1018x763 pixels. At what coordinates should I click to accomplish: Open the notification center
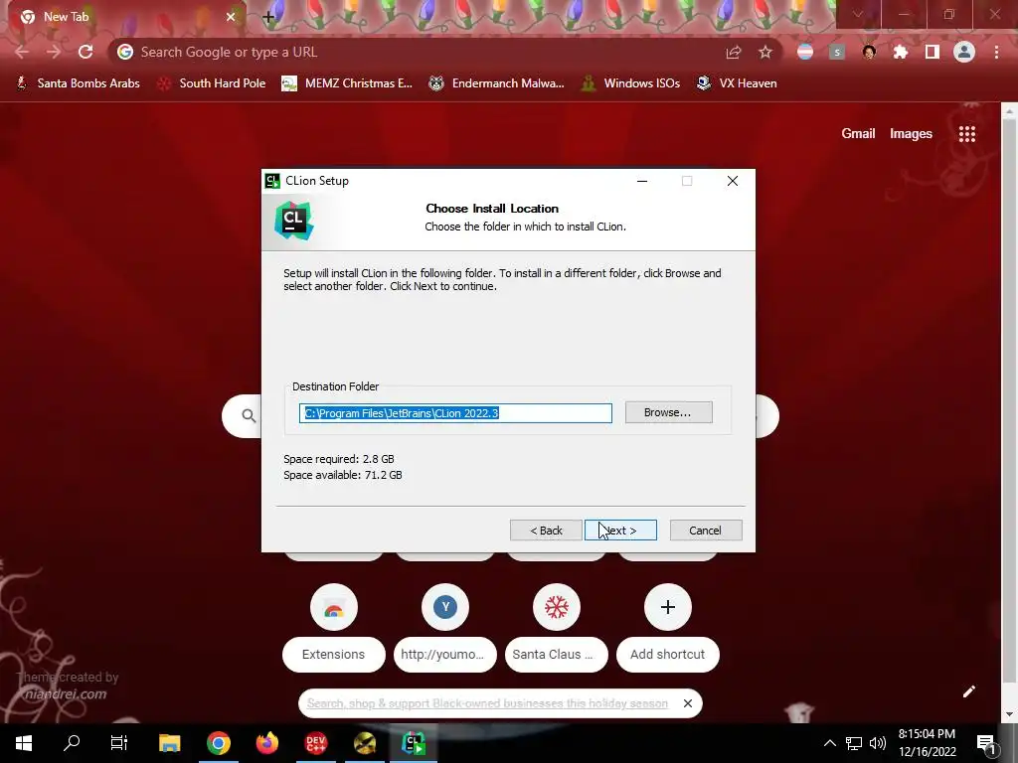pos(986,744)
